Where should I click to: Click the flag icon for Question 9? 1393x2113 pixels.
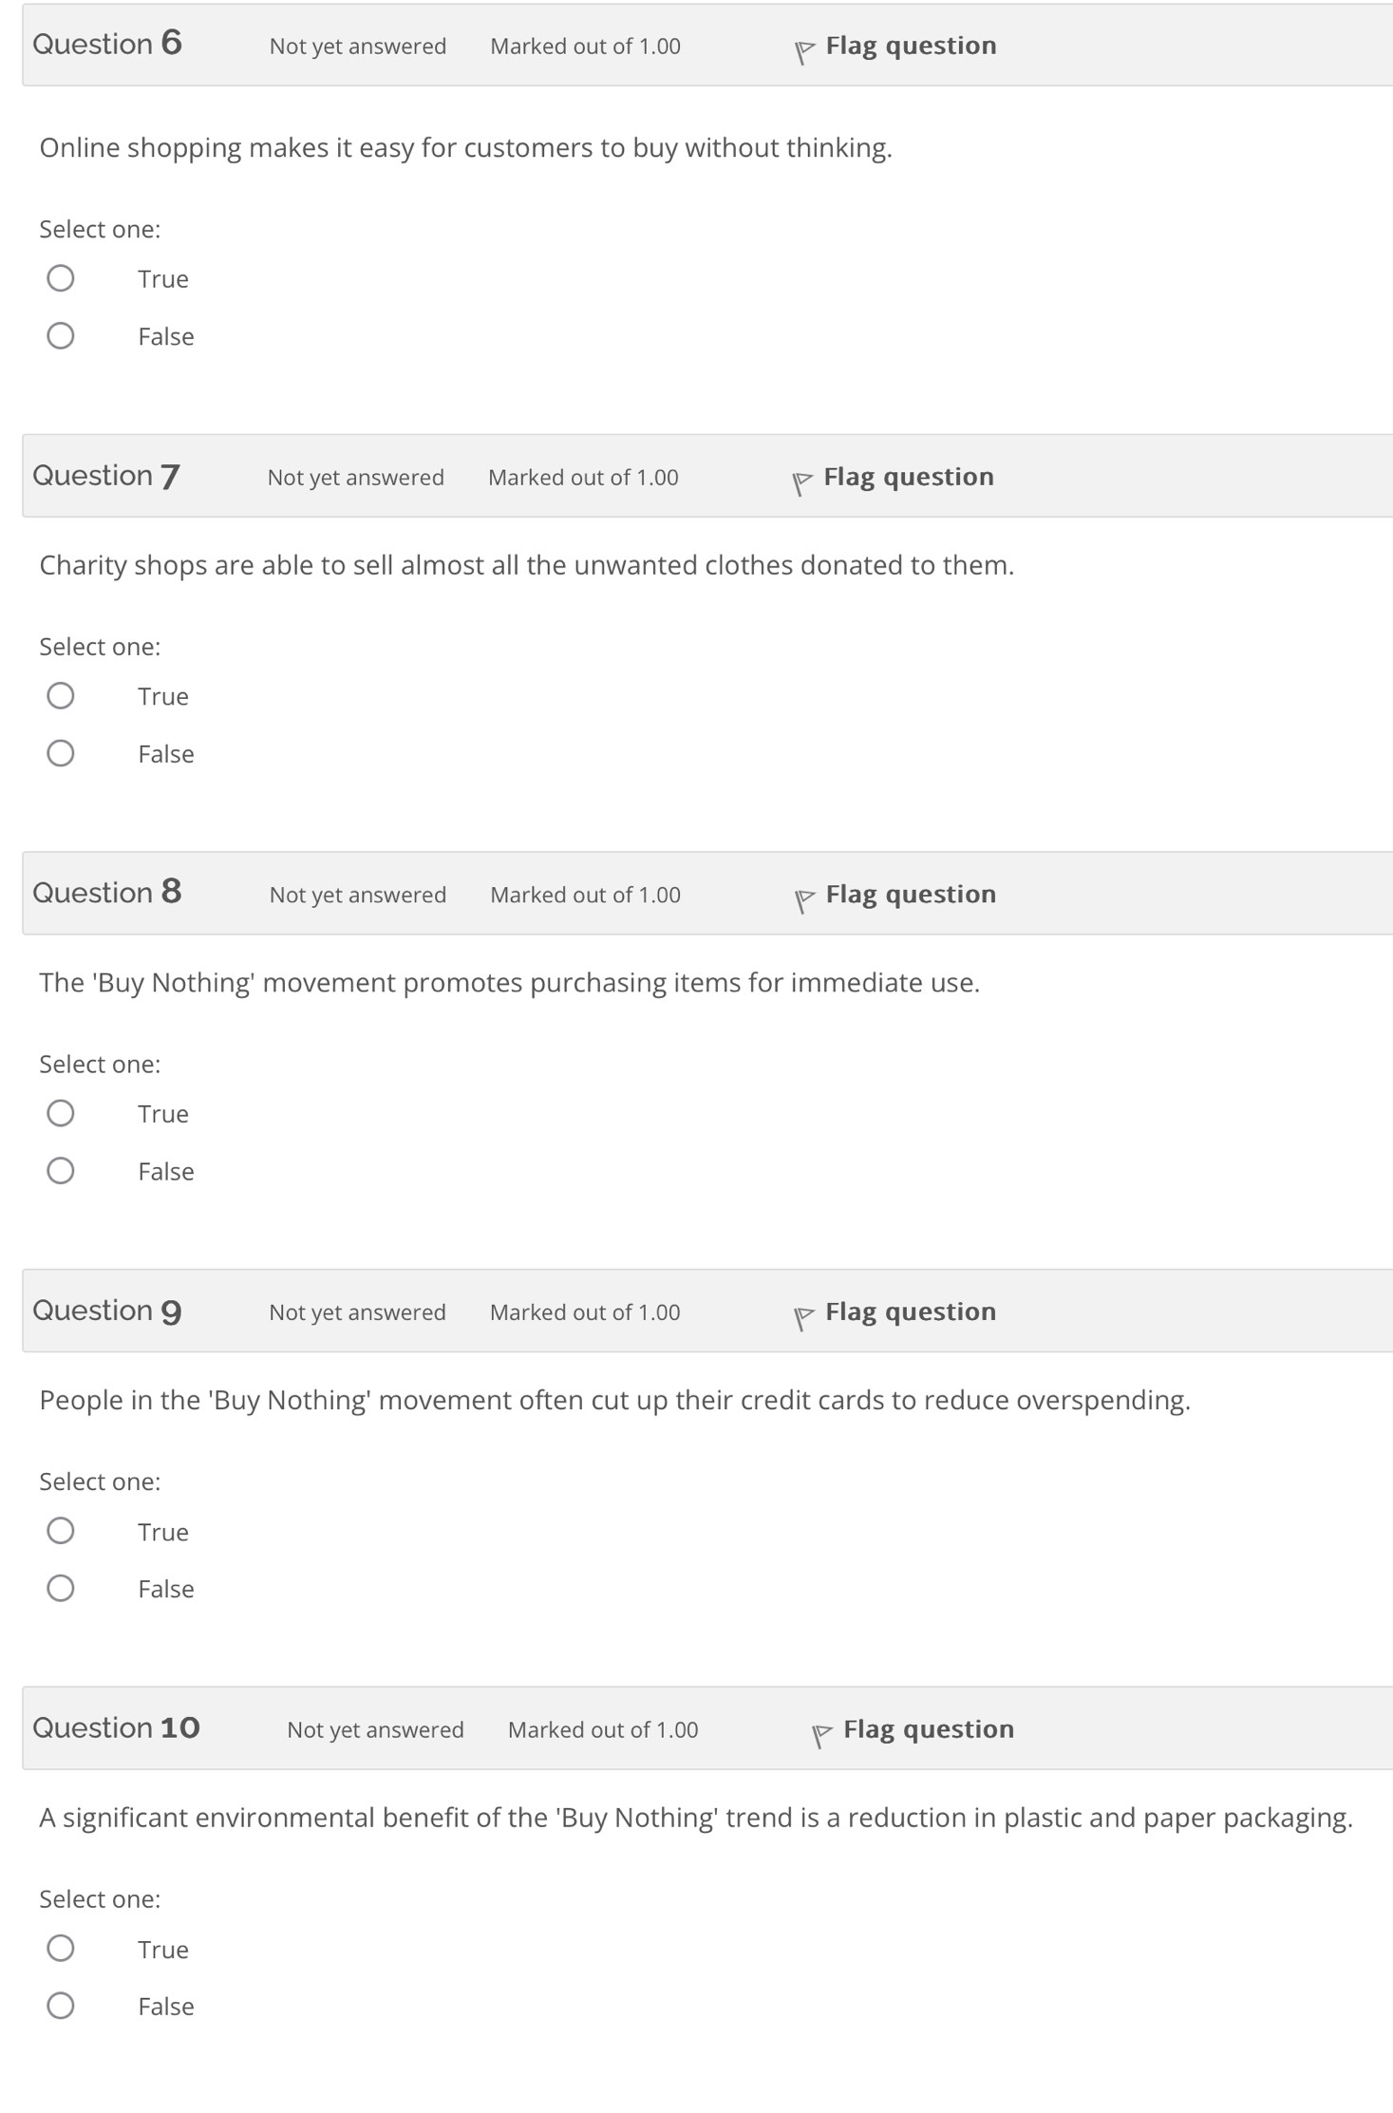pyautogui.click(x=803, y=1316)
